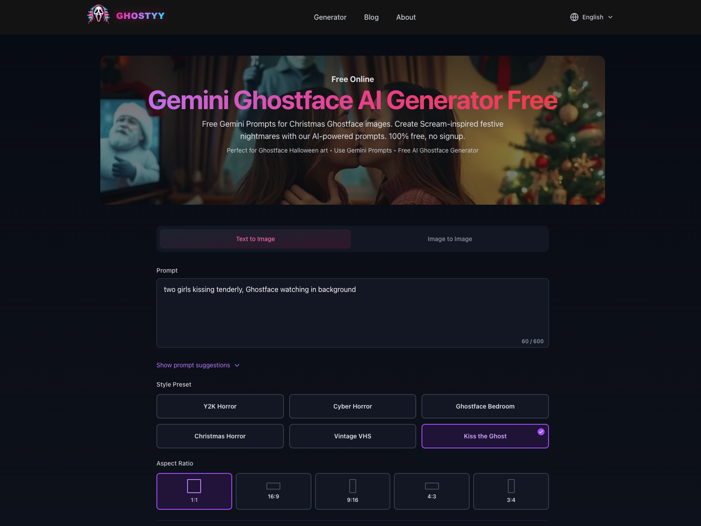Click the checkmark on Kiss the Ghost
The width and height of the screenshot is (701, 526).
[x=541, y=432]
